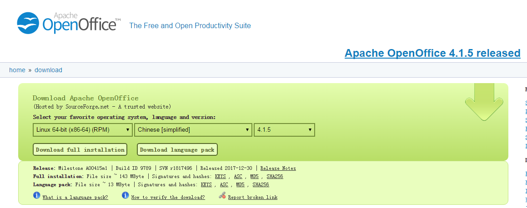
Task: Open SHA256 link for Full installation
Action: 275,177
